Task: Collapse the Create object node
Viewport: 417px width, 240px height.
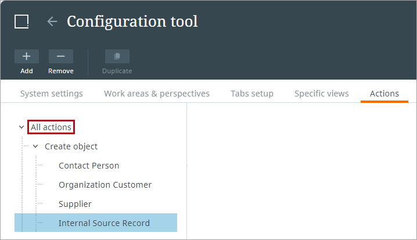Action: [35, 146]
